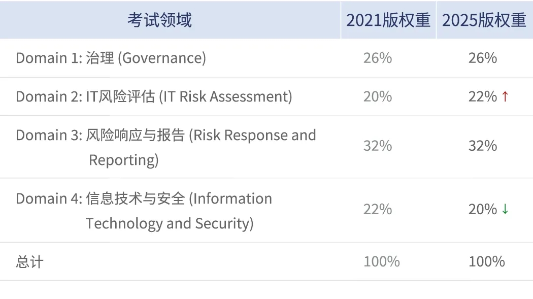Click the red up arrow beside 22%
The width and height of the screenshot is (533, 299).
(505, 96)
